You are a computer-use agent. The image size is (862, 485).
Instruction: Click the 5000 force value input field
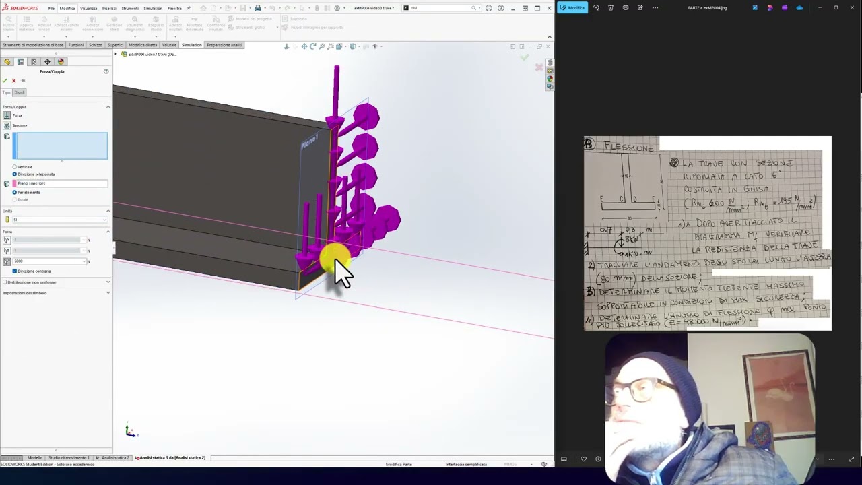pyautogui.click(x=47, y=261)
